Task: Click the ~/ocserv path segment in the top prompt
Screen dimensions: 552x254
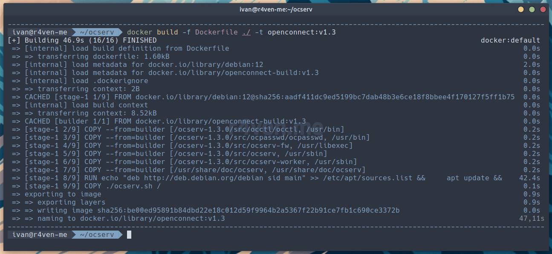Action: click(x=97, y=32)
